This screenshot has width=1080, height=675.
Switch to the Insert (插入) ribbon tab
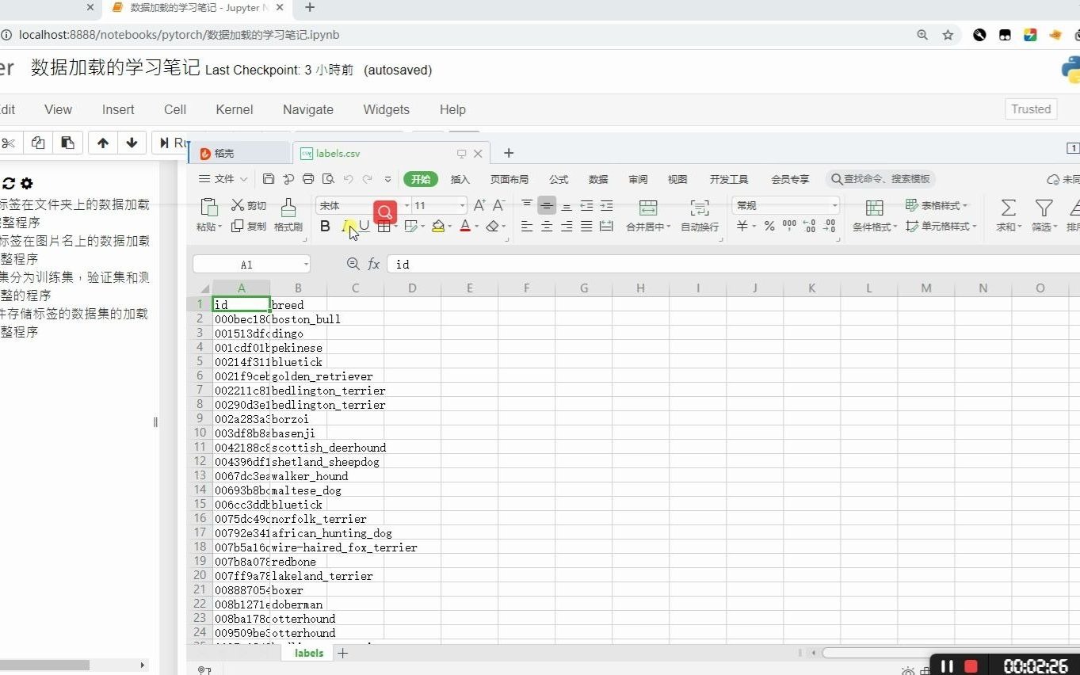460,179
